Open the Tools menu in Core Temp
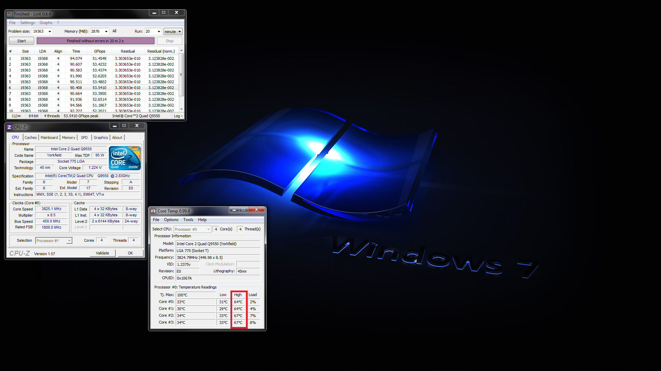The image size is (661, 371). click(188, 220)
